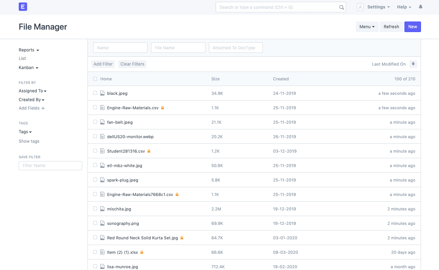
Task: Expand the Reports dropdown in the sidebar
Action: [29, 50]
